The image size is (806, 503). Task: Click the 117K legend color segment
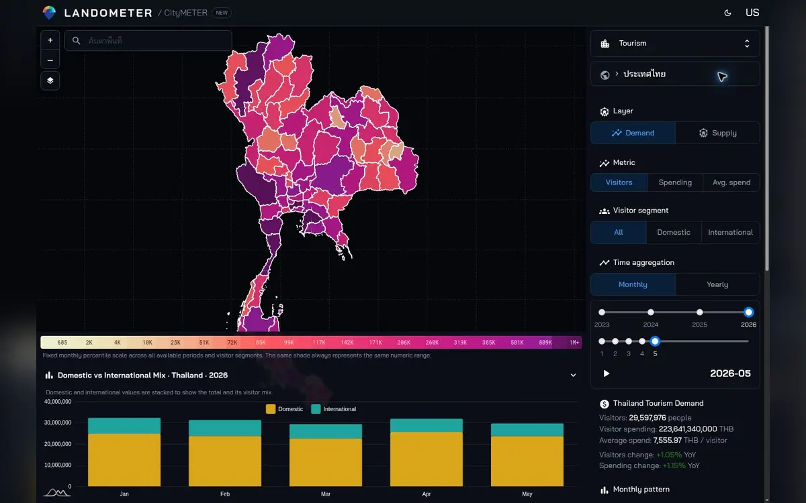(x=318, y=342)
